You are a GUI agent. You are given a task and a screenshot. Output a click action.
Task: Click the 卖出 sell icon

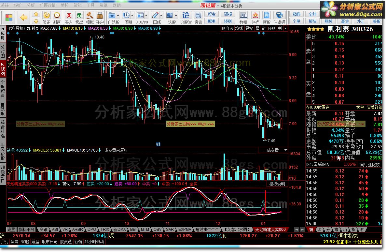click(79, 16)
